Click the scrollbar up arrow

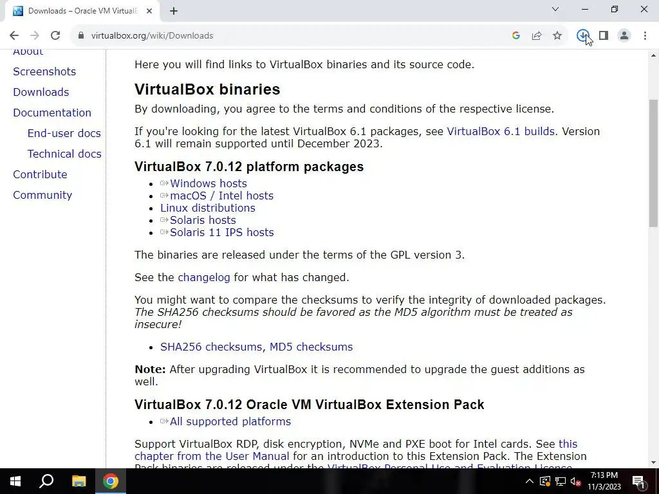(x=653, y=55)
